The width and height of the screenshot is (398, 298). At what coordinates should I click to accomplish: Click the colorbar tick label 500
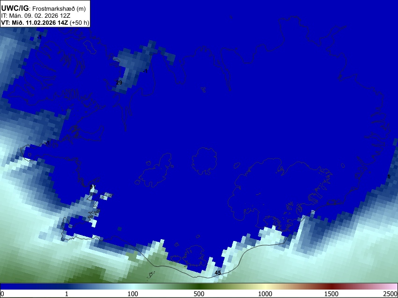[199, 294]
